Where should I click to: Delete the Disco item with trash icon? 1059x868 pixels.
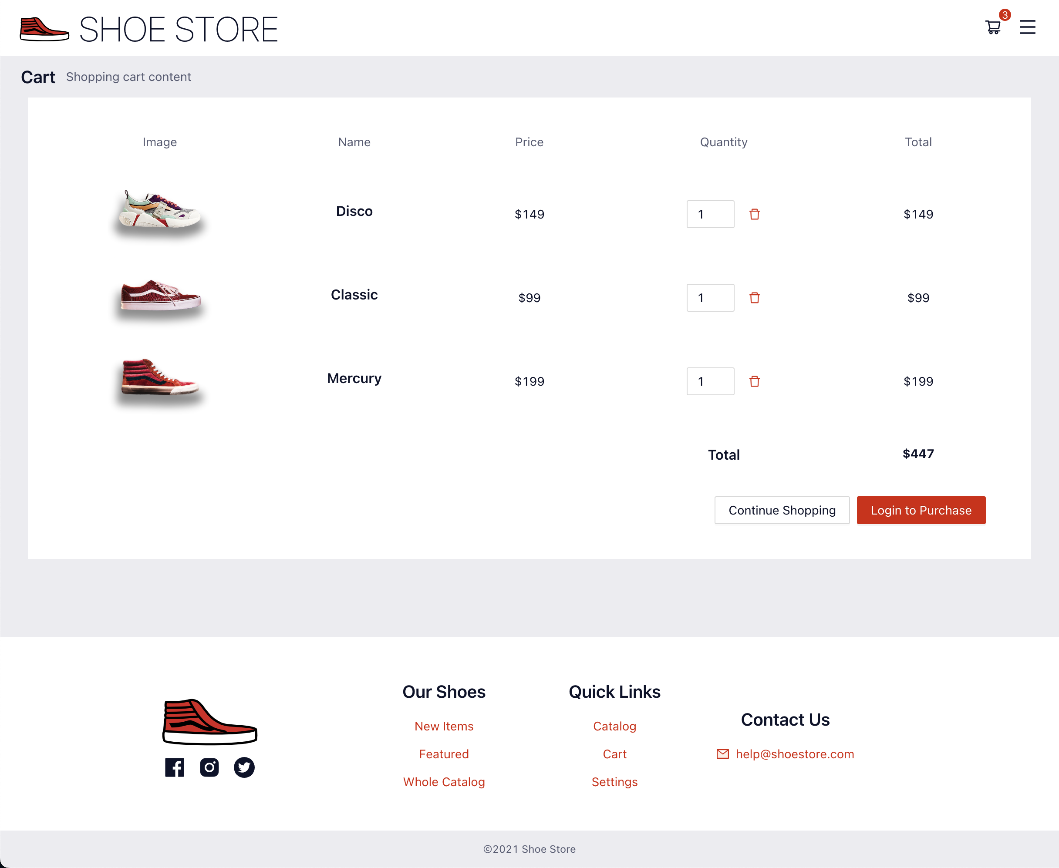pos(754,215)
